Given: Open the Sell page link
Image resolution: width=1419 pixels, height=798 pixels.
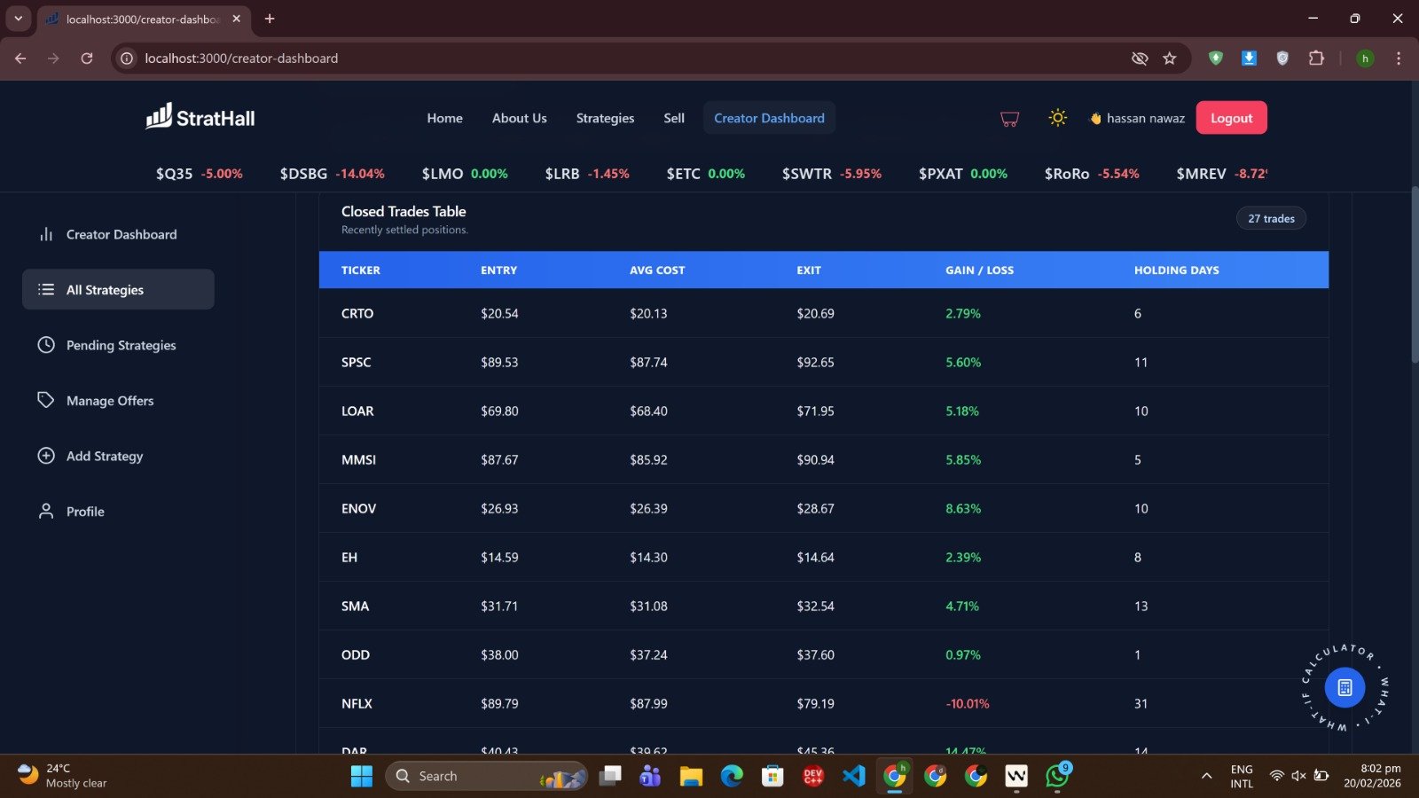Looking at the screenshot, I should click(x=674, y=118).
